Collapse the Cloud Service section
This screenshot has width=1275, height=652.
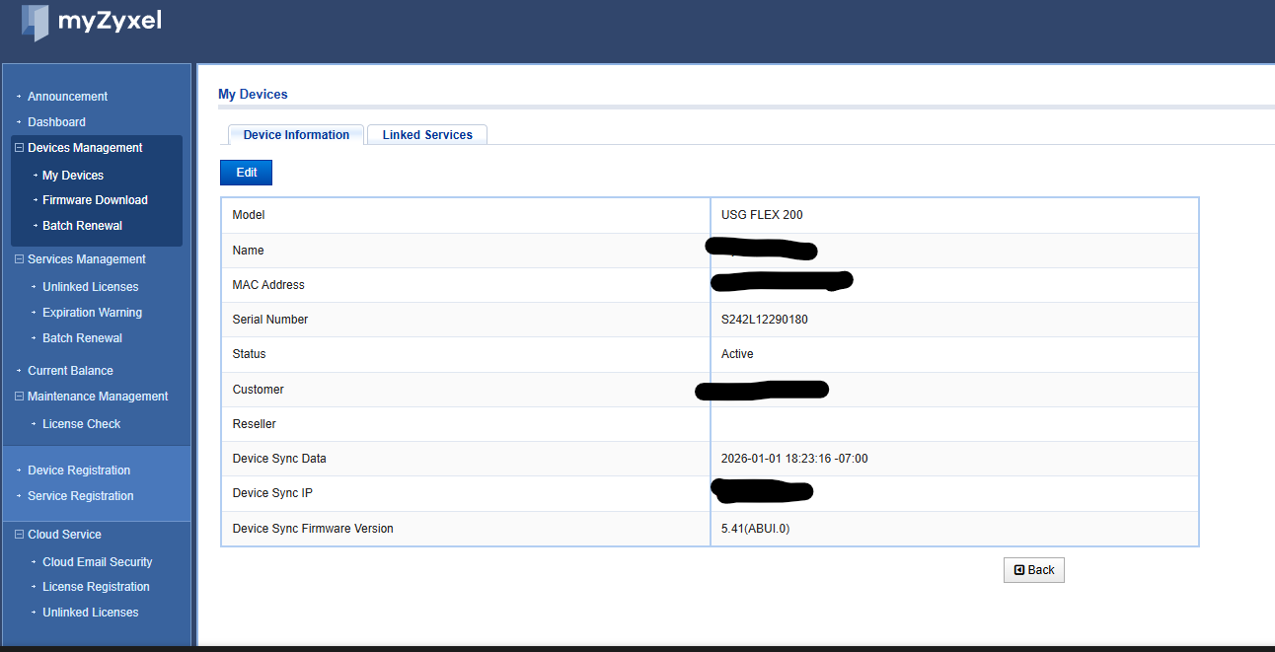(x=19, y=535)
